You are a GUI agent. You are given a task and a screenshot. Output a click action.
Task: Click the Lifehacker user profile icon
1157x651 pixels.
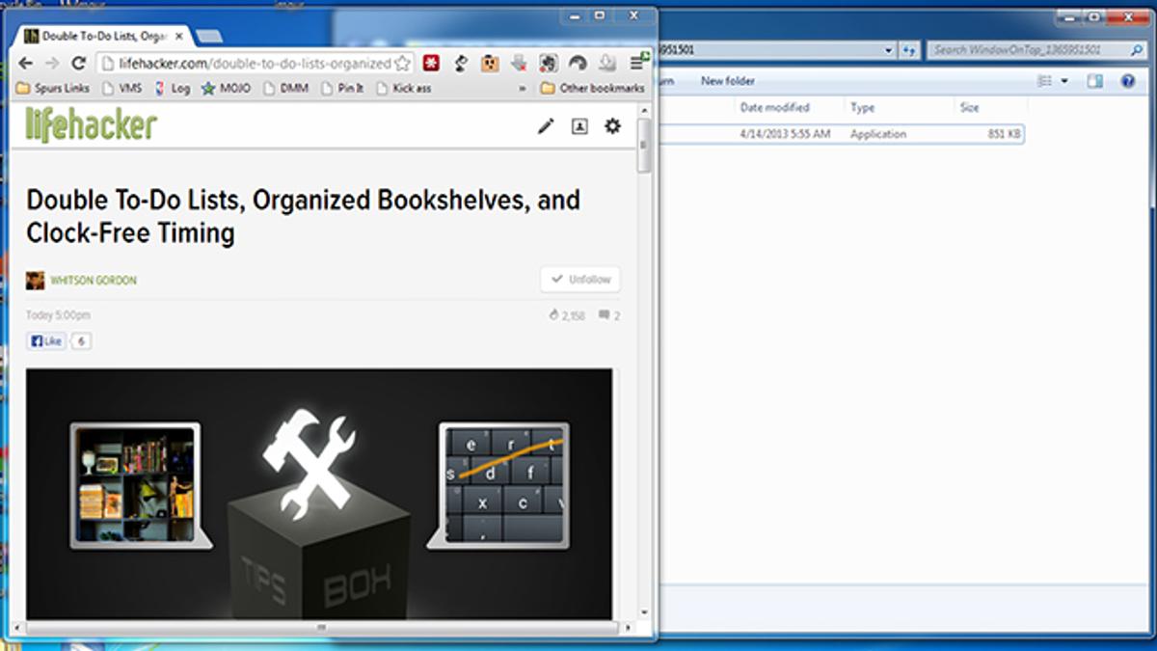pos(579,125)
